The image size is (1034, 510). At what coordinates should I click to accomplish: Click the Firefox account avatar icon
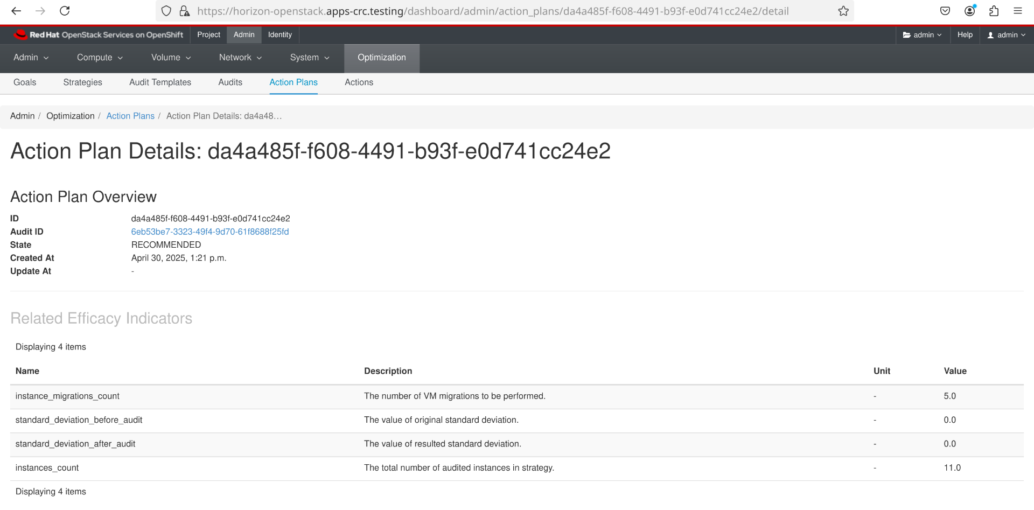tap(970, 11)
